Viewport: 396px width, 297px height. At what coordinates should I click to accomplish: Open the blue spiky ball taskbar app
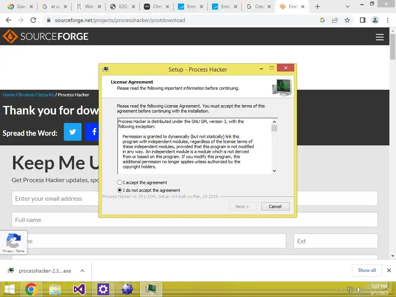pyautogui.click(x=127, y=289)
